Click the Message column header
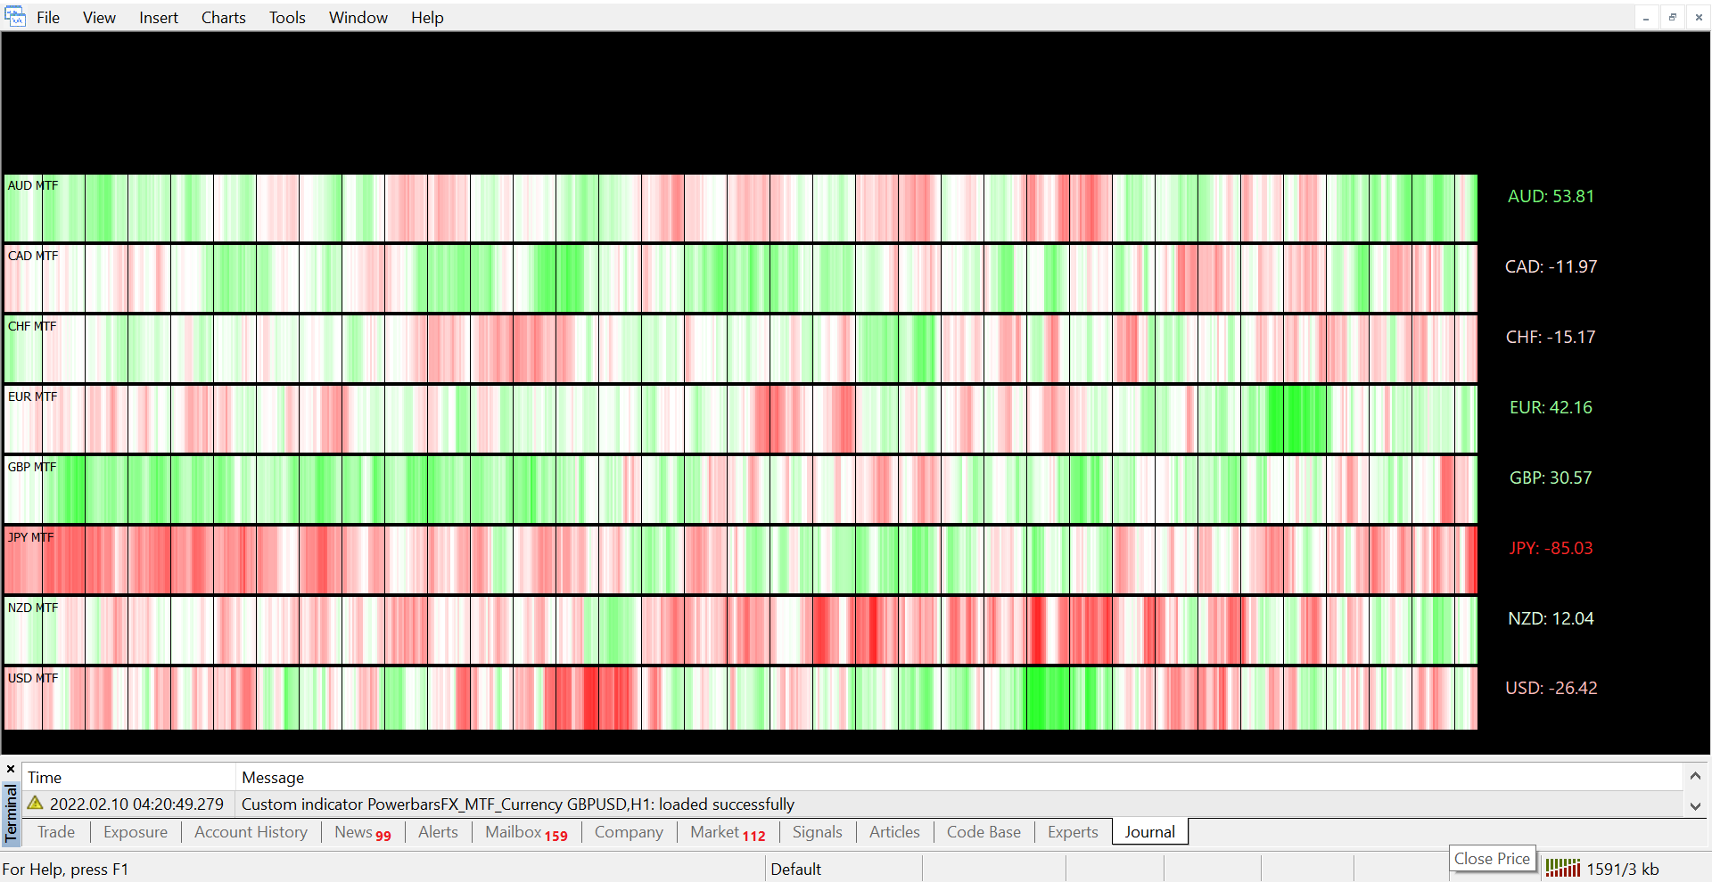Image resolution: width=1712 pixels, height=882 pixels. coord(273,778)
